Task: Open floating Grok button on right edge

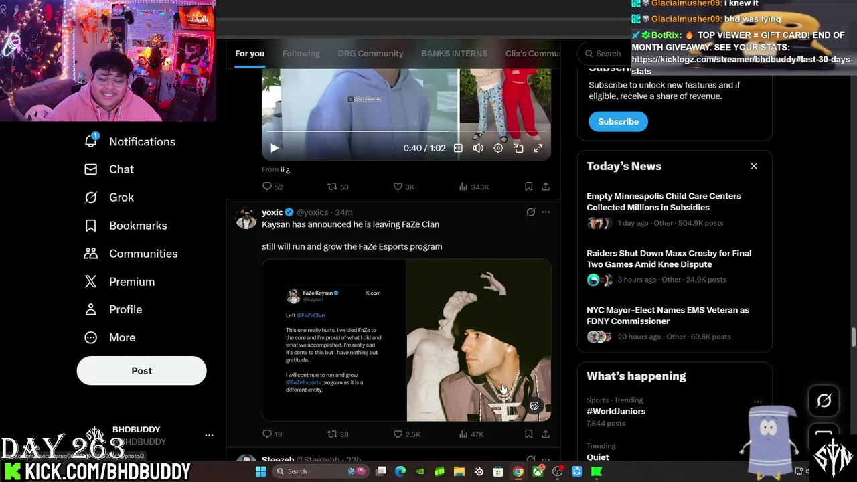Action: tap(824, 401)
